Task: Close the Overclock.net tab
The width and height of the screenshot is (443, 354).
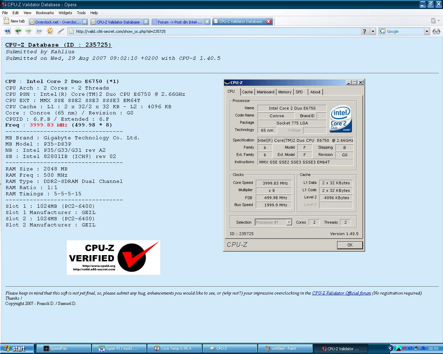Action: (x=85, y=22)
